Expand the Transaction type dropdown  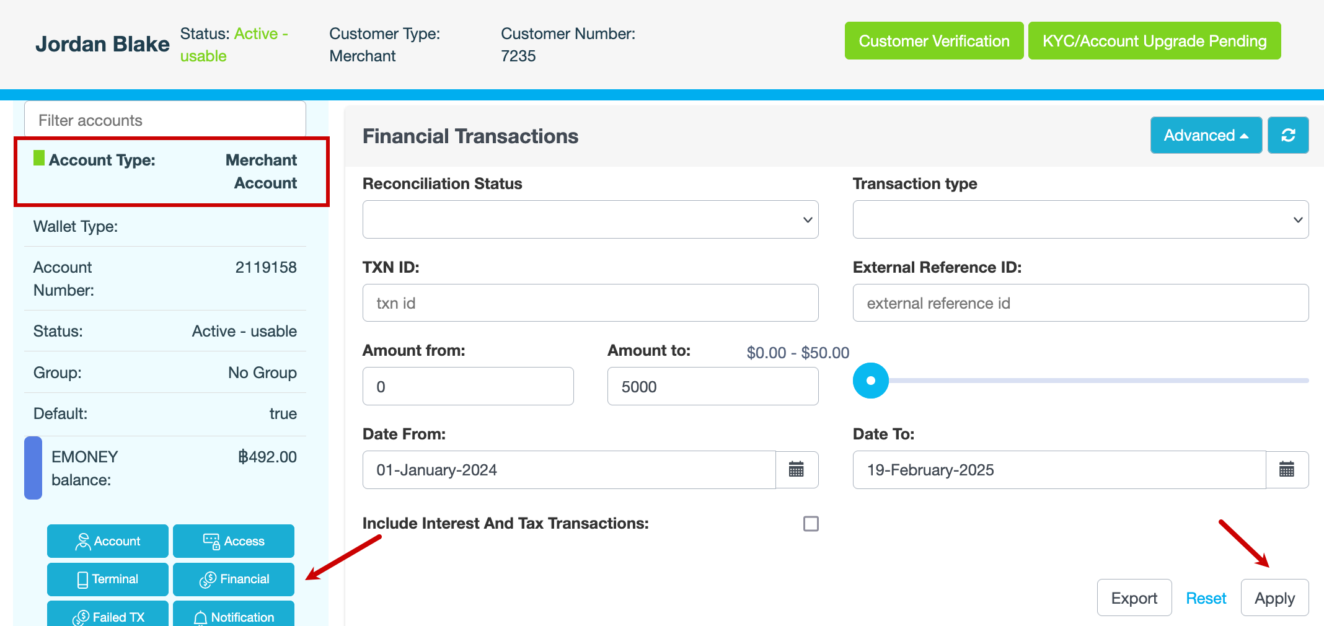tap(1080, 219)
